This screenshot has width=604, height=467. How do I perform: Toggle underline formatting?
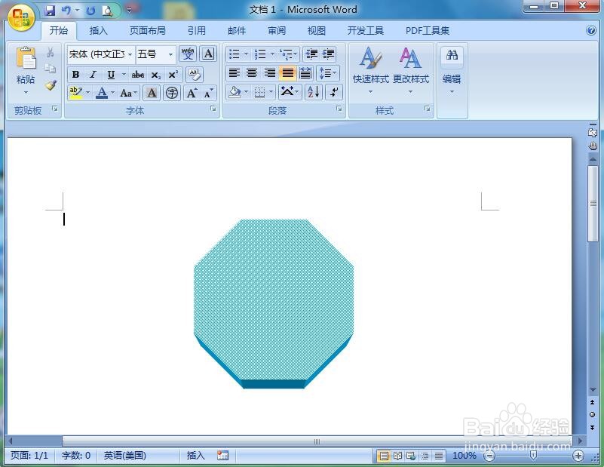click(x=111, y=75)
